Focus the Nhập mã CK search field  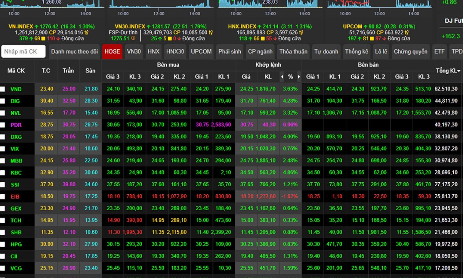(23, 52)
